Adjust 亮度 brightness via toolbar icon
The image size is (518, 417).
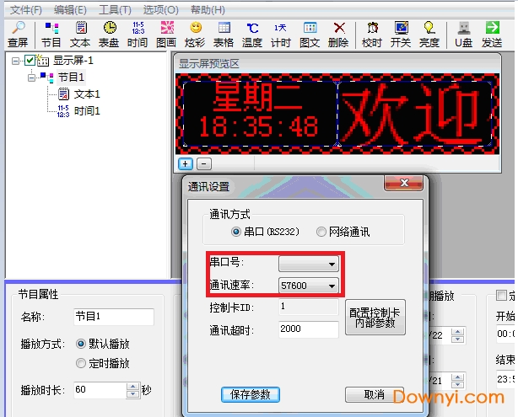429,35
